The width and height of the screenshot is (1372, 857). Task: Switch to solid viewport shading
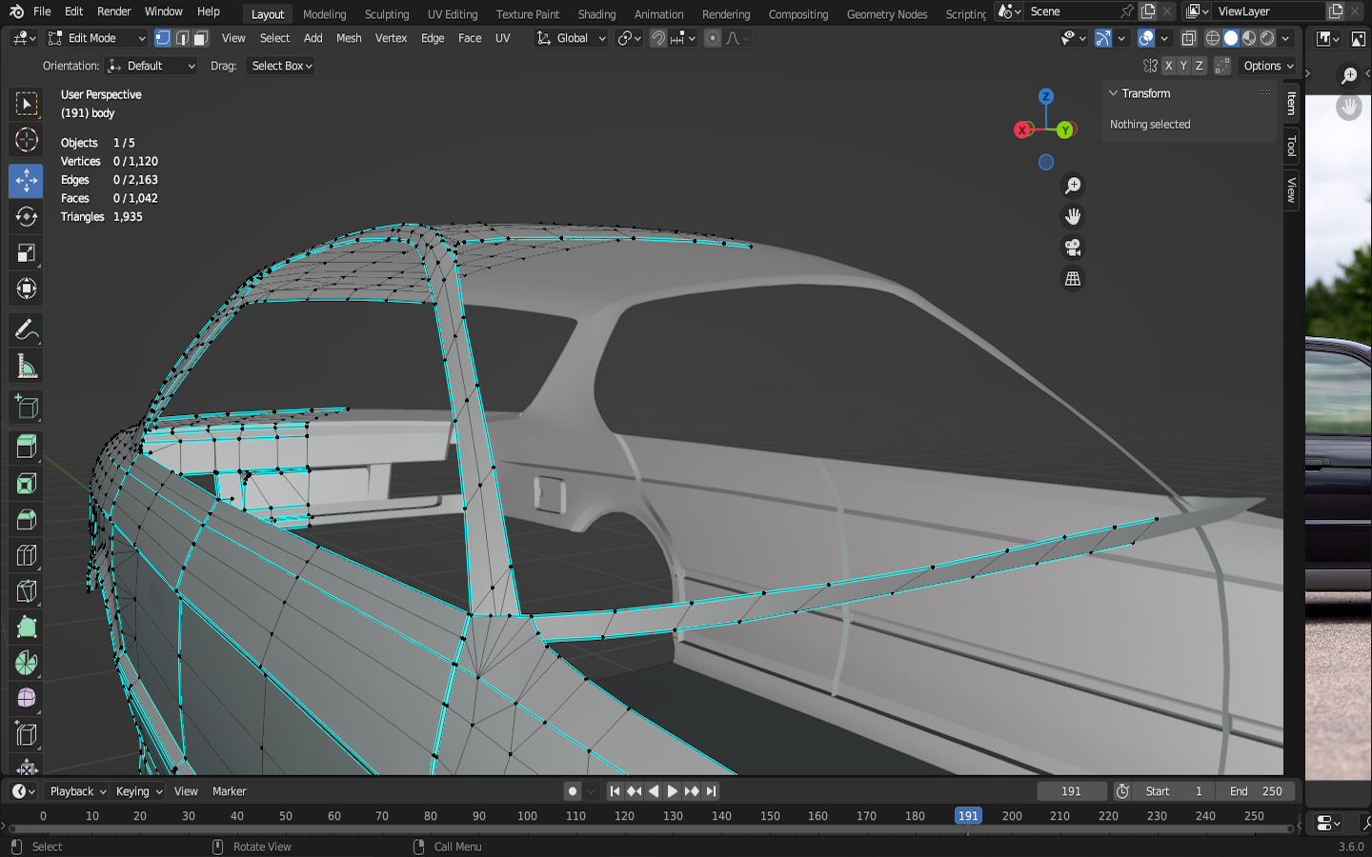pyautogui.click(x=1231, y=38)
